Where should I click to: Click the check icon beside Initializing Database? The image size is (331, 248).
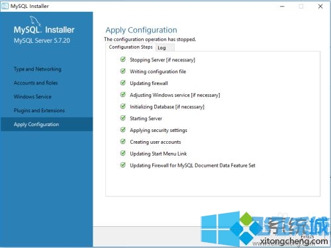123,106
